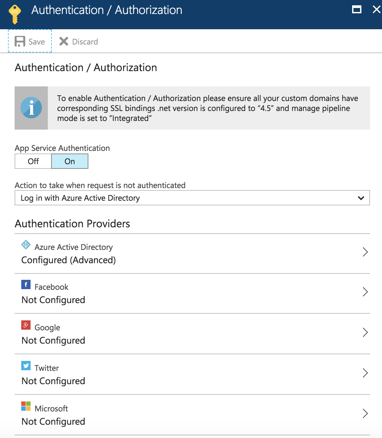Click the Save label text

pyautogui.click(x=37, y=42)
